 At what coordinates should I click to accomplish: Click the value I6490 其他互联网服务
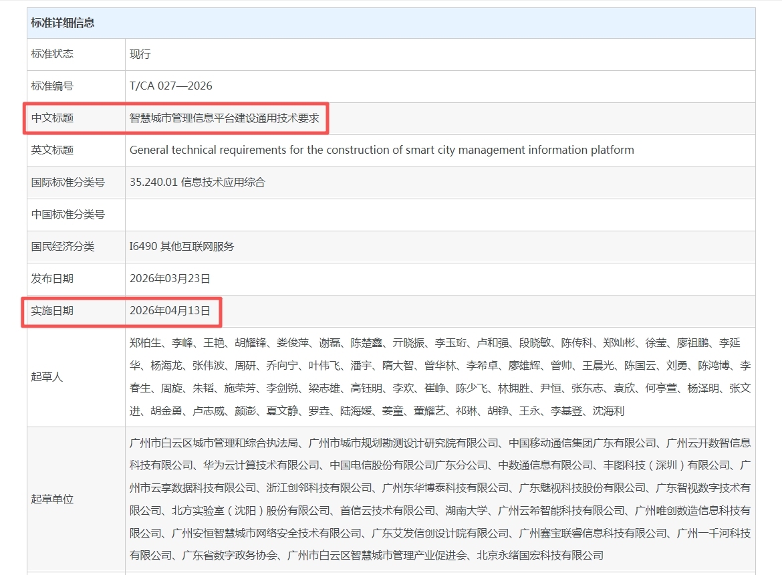click(x=182, y=247)
